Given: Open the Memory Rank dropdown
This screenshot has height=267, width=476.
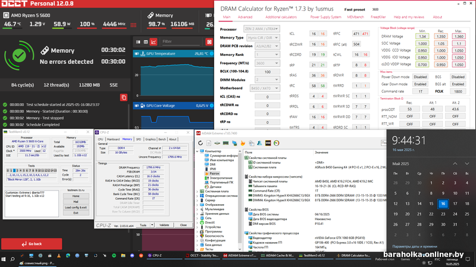Looking at the screenshot, I should [267, 55].
